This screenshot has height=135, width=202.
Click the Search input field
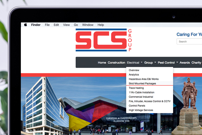[190, 42]
